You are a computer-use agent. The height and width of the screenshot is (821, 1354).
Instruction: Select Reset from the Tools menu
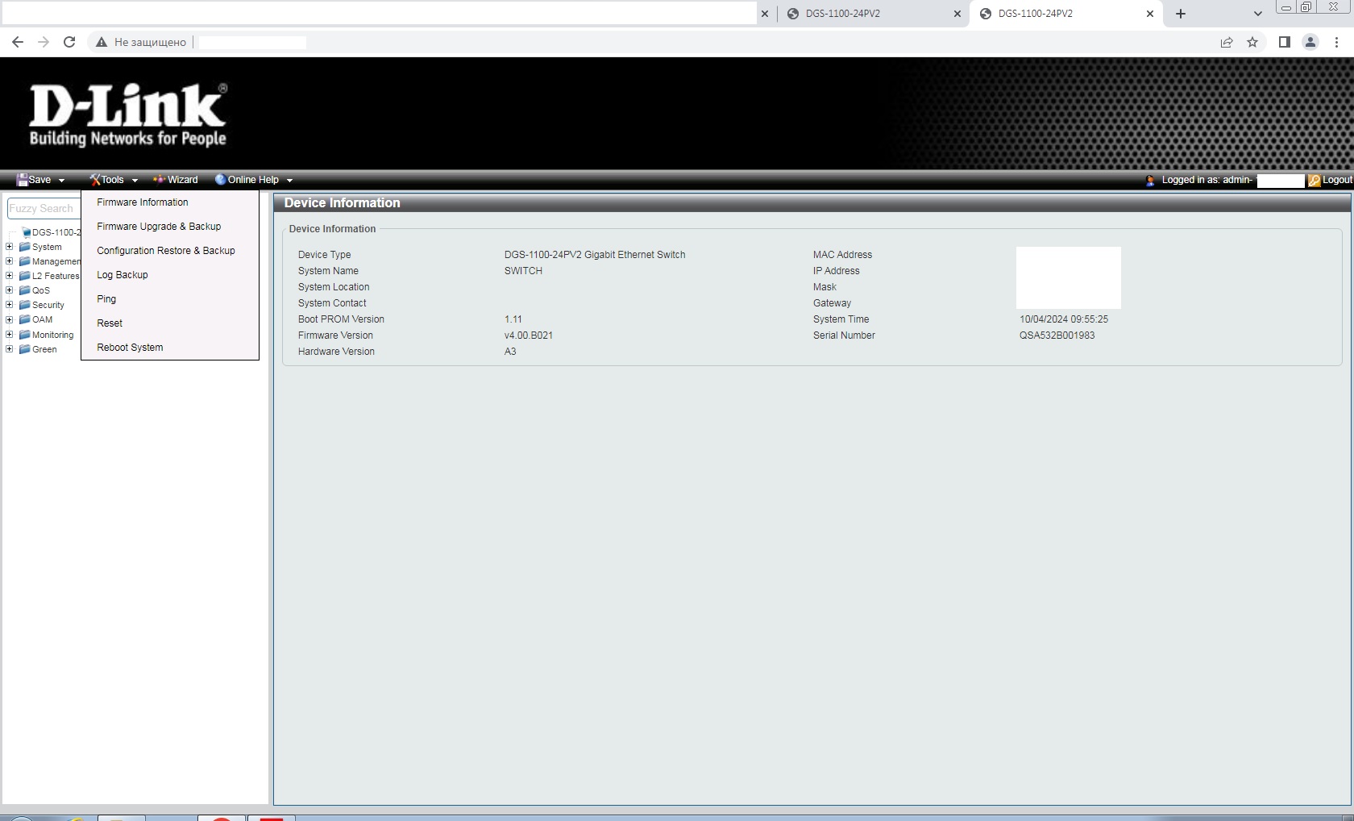(170, 323)
